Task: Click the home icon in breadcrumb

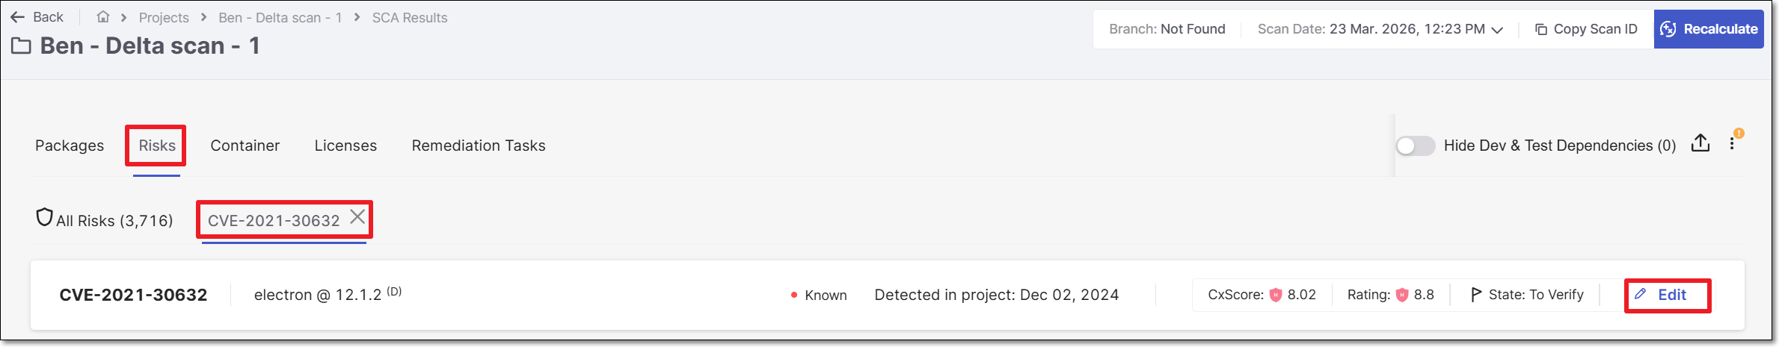Action: click(x=103, y=17)
